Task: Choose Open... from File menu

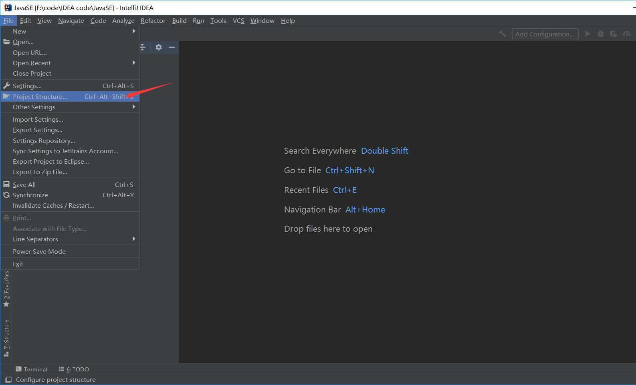Action: tap(70, 42)
